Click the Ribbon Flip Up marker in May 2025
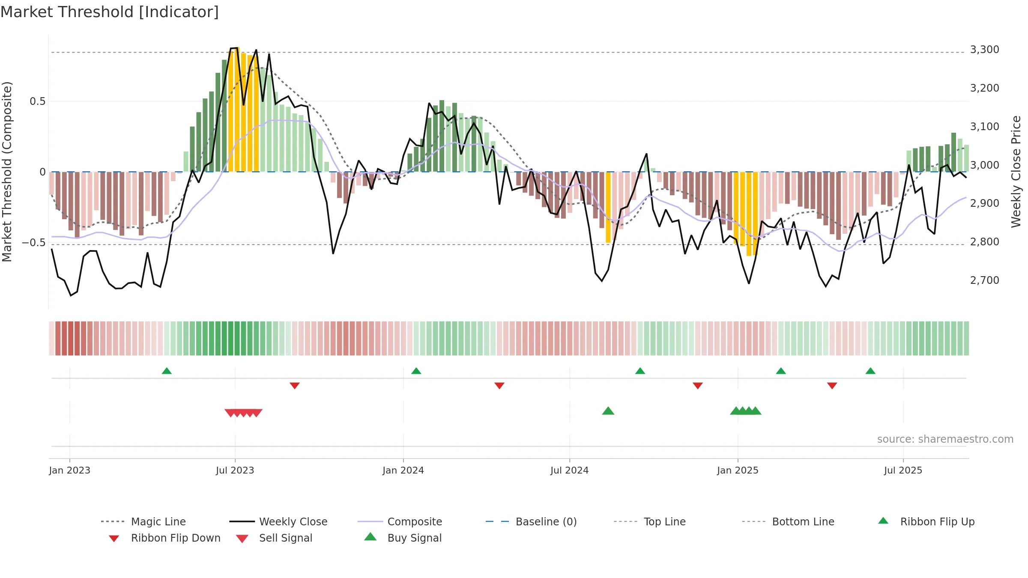Screen dimensions: 1028x578 [x=870, y=371]
